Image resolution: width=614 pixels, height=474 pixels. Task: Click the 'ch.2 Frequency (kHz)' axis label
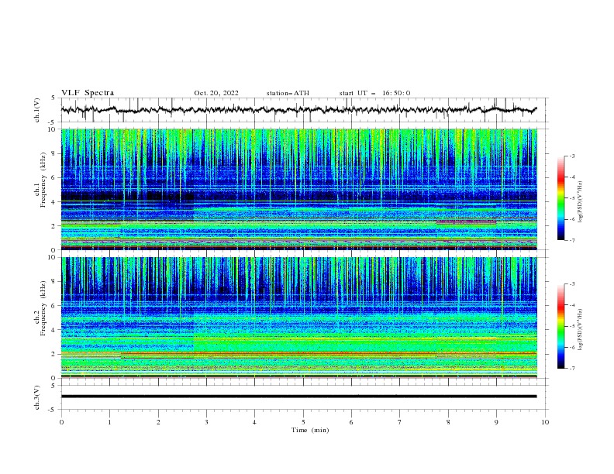point(40,308)
